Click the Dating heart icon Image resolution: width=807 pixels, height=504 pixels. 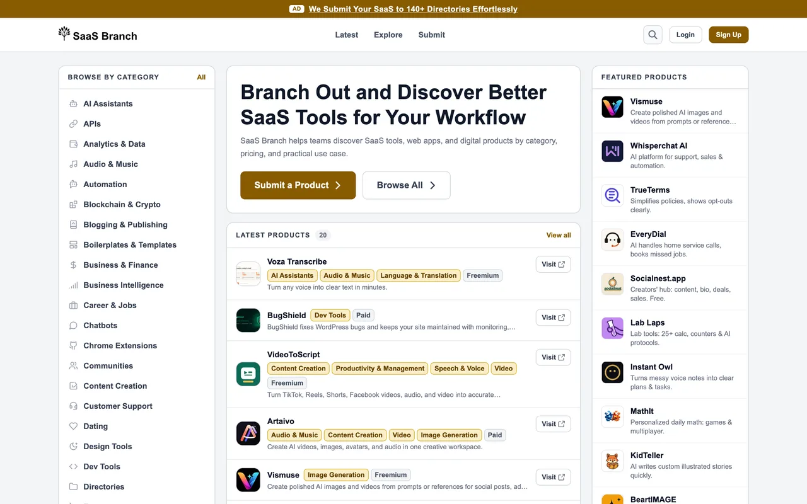click(73, 427)
